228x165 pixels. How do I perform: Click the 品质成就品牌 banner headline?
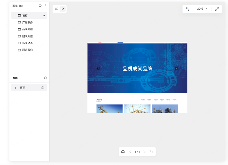point(137,69)
